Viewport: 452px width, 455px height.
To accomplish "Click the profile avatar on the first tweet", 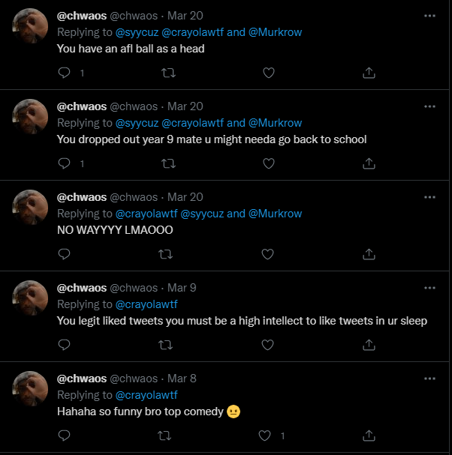I will point(32,26).
